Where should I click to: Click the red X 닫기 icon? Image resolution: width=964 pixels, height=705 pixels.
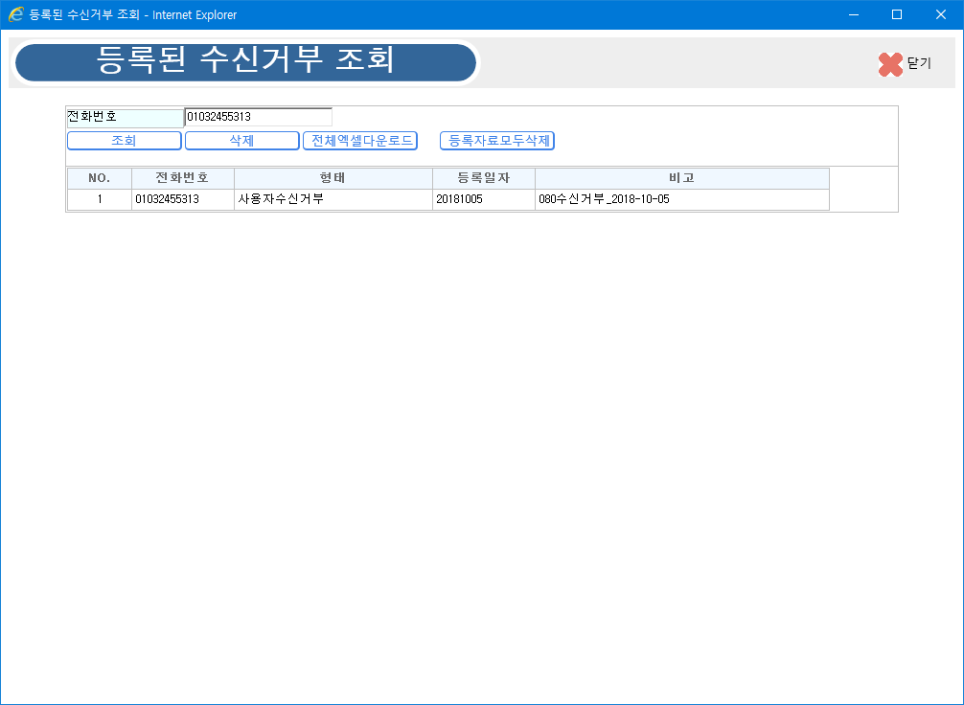(890, 64)
